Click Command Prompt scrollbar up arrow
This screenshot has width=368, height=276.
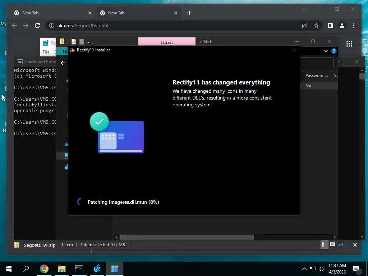coord(362,70)
